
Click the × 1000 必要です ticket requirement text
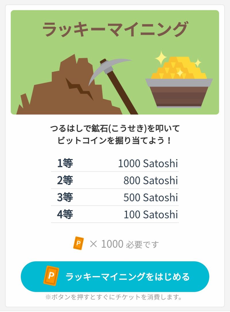tap(124, 244)
